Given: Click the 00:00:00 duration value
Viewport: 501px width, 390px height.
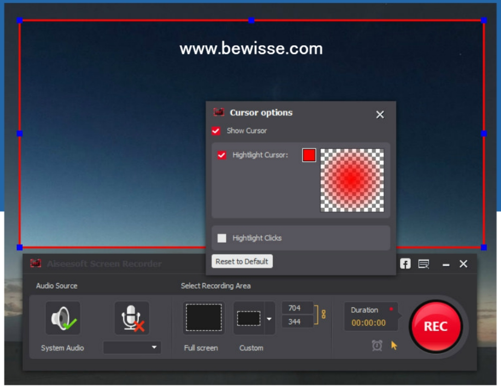Looking at the screenshot, I should [x=369, y=323].
